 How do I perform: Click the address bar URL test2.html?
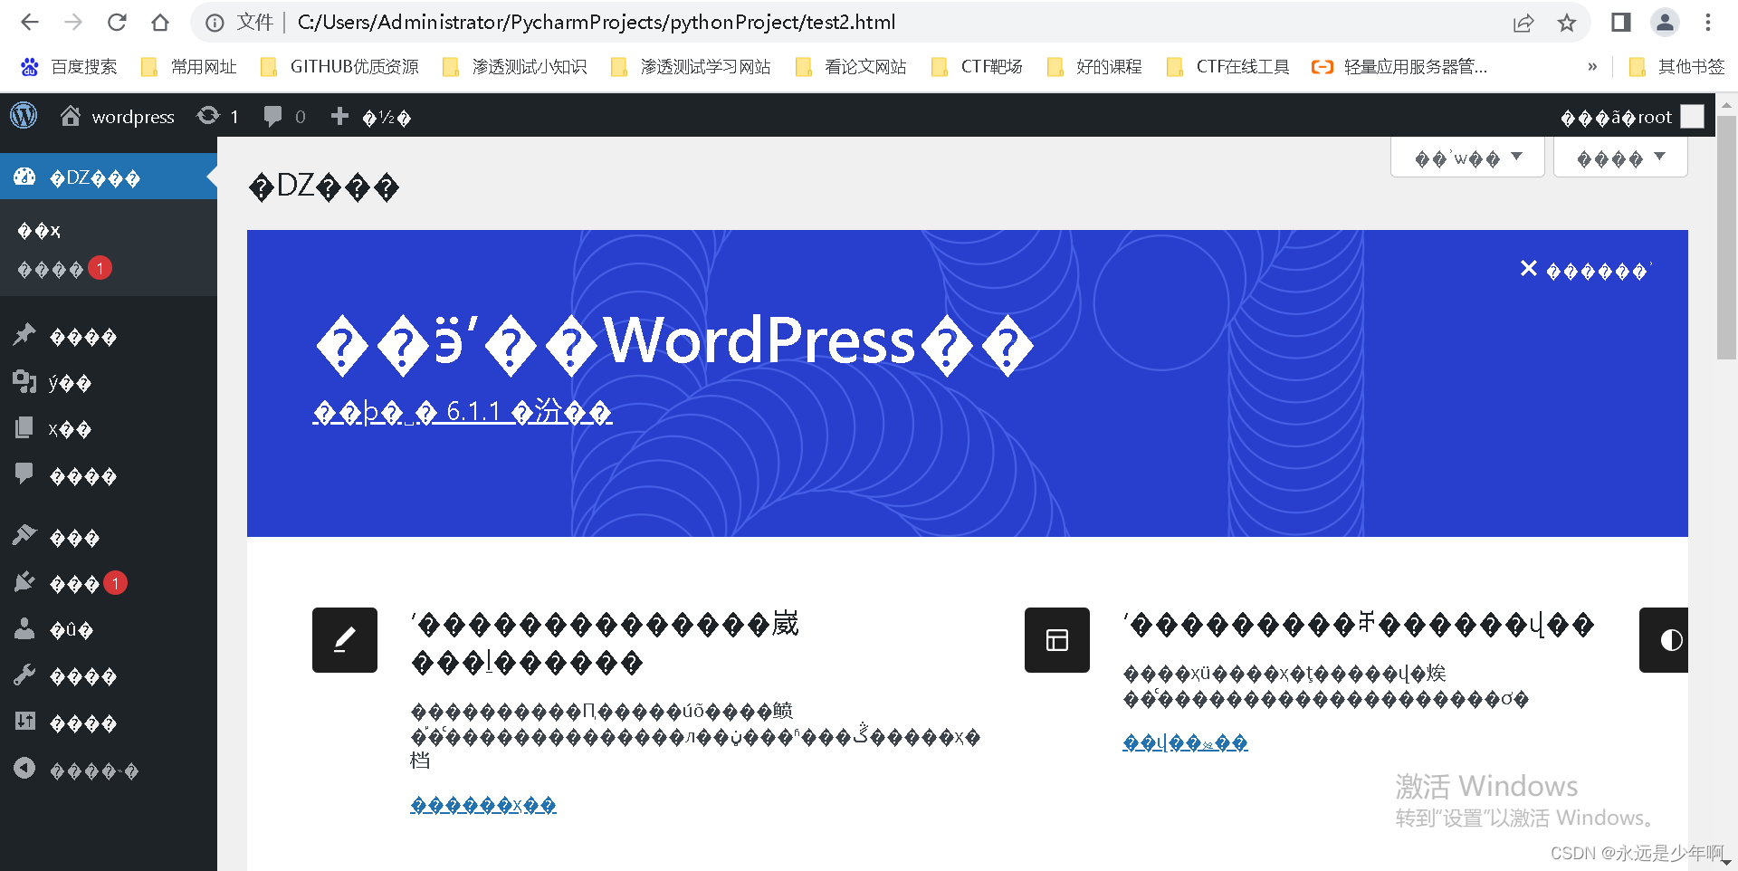coord(596,23)
